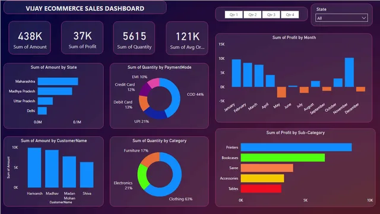Select the April profit bar

[270, 81]
